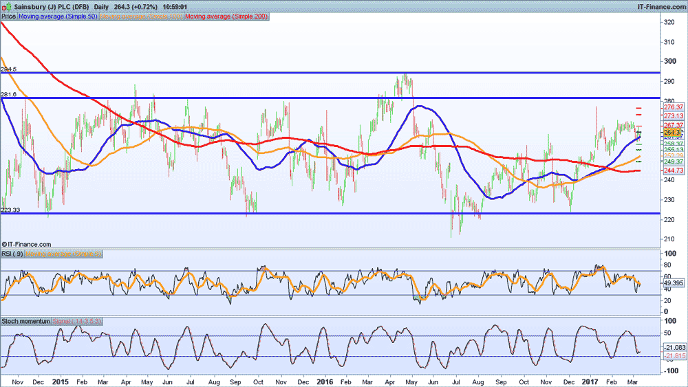Click the 320 price axis value
This screenshot has width=688, height=387.
click(669, 22)
